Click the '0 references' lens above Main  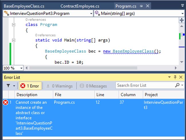click(x=45, y=35)
